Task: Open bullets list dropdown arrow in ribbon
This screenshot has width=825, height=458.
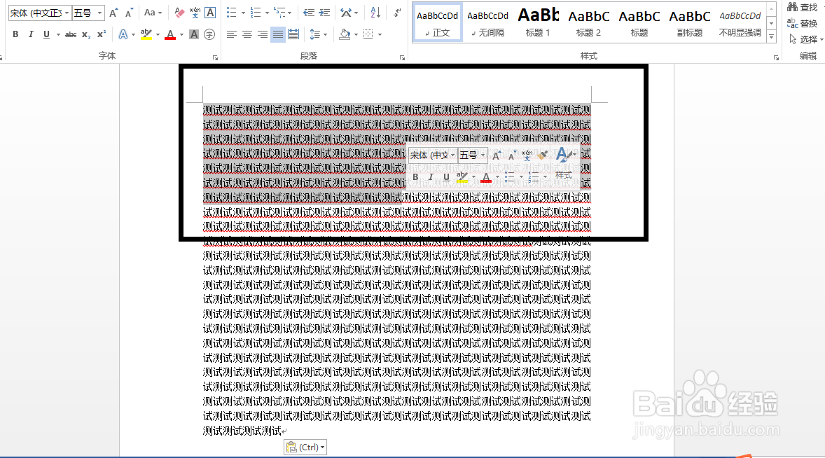Action: (243, 13)
